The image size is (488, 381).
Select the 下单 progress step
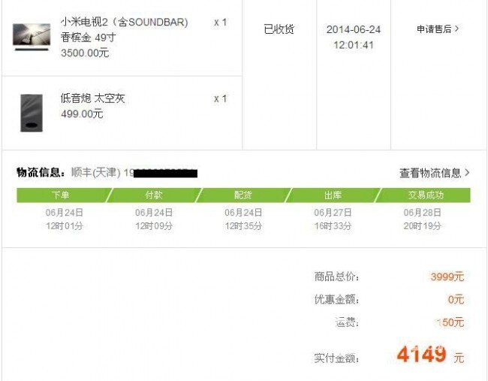(62, 195)
